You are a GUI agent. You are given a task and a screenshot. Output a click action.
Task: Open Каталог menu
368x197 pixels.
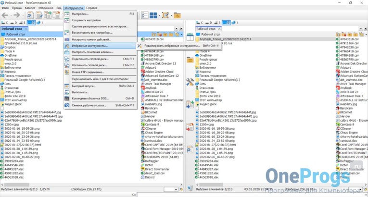pyautogui.click(x=30, y=8)
